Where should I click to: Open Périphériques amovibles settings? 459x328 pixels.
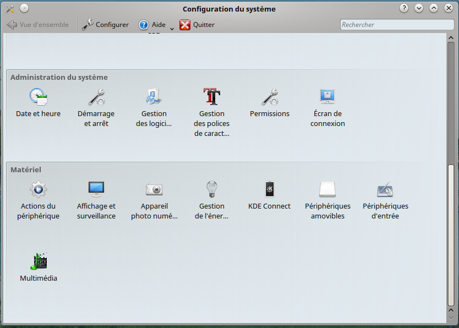tap(327, 190)
